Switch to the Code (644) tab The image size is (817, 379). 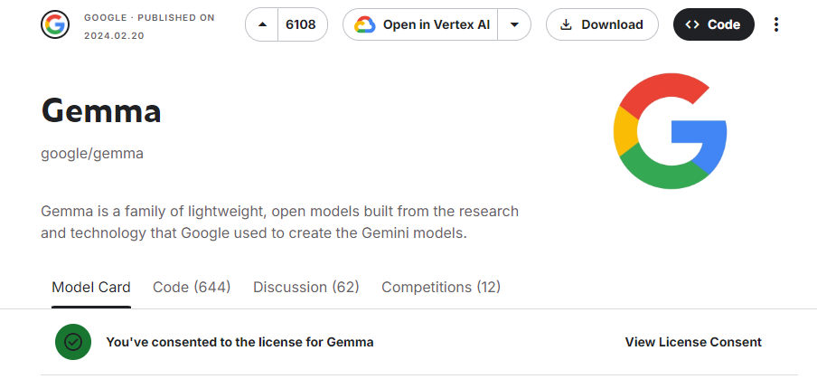[x=192, y=288]
